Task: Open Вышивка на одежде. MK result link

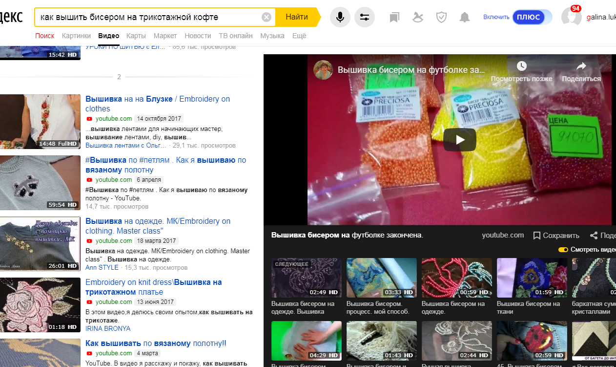Action: [158, 226]
